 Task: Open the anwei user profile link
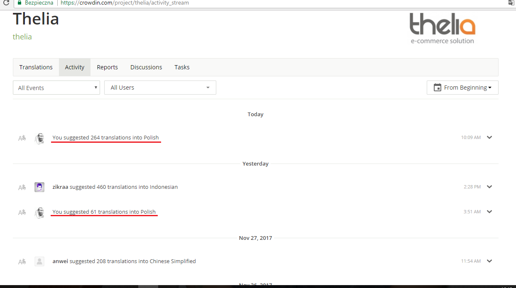click(60, 261)
